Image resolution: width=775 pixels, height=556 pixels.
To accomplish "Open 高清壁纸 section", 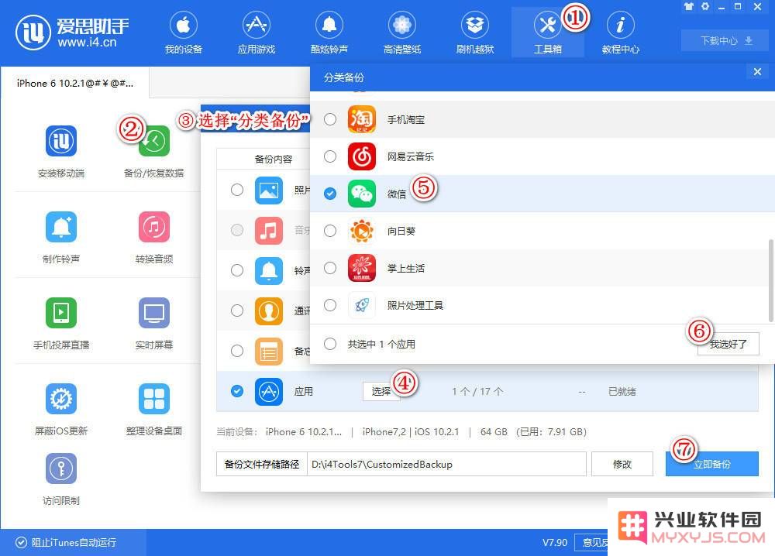I will 401,33.
